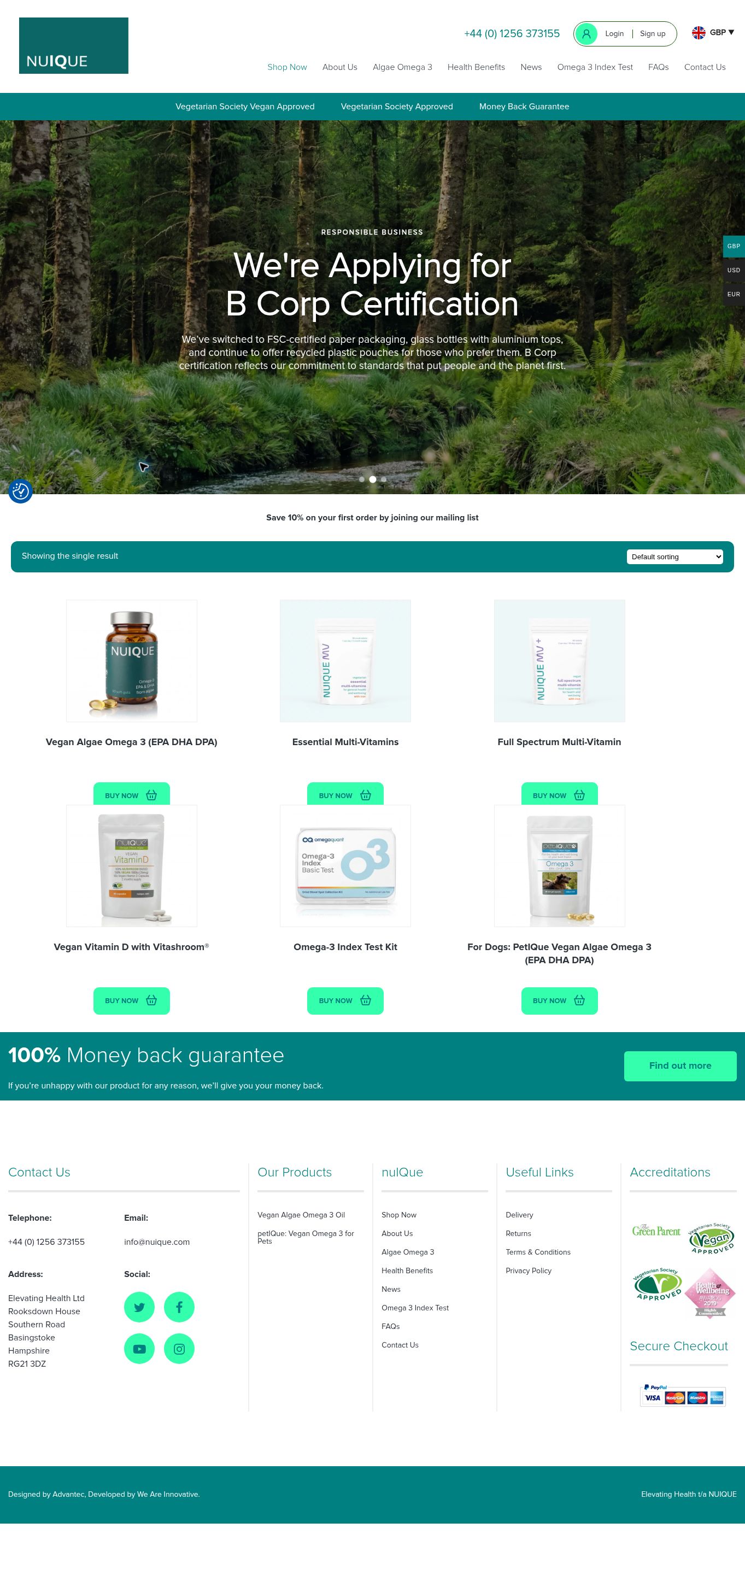The width and height of the screenshot is (745, 1581).
Task: Click Buy Now for Vegan Vitamin D
Action: coord(131,1000)
